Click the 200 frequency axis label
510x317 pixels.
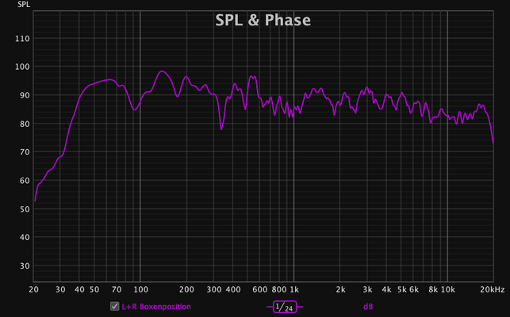tap(186, 289)
